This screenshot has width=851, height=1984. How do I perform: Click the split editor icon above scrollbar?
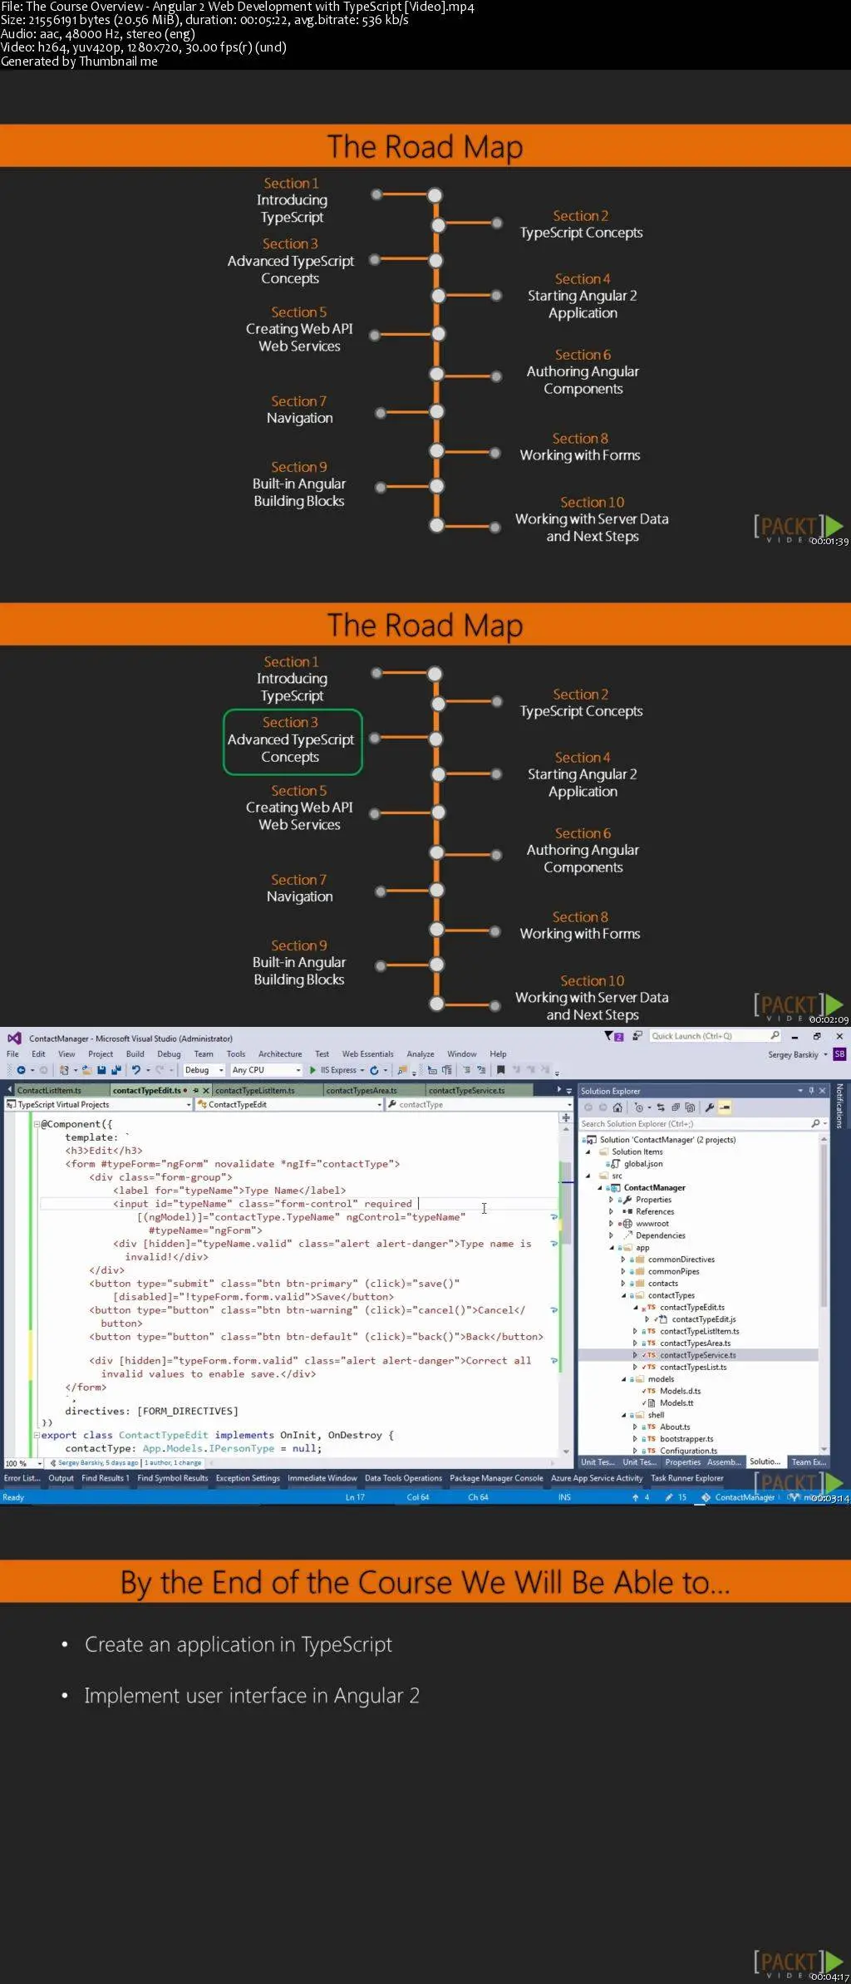tap(566, 1117)
